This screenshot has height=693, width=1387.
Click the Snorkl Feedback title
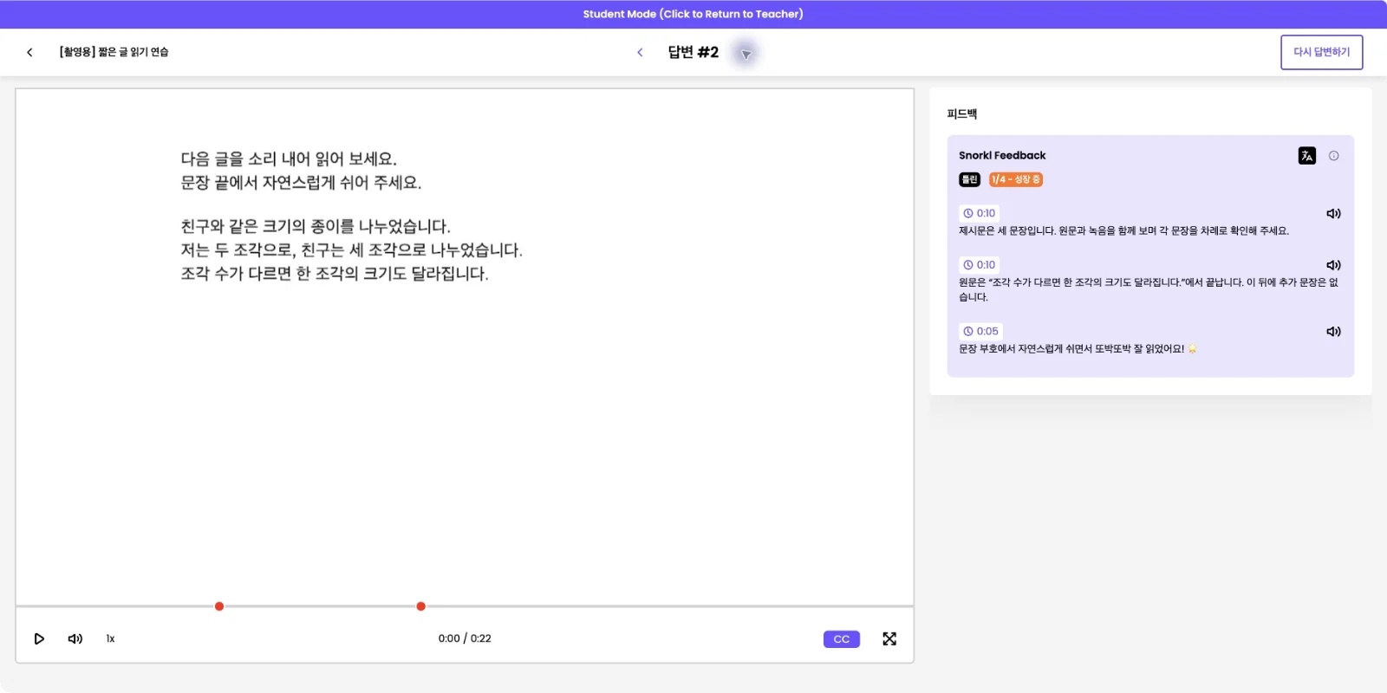click(1002, 155)
